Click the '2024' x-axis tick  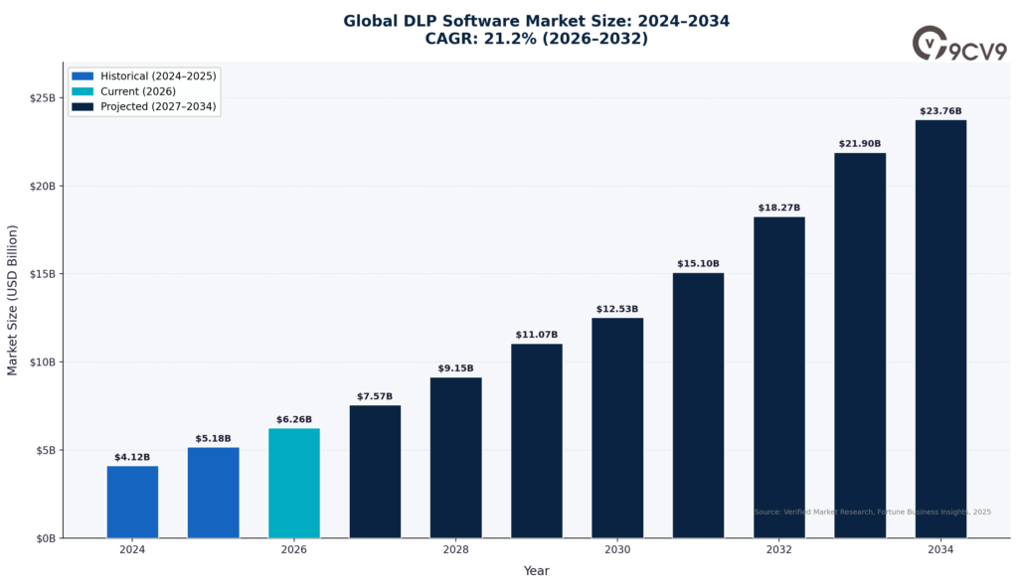click(132, 550)
